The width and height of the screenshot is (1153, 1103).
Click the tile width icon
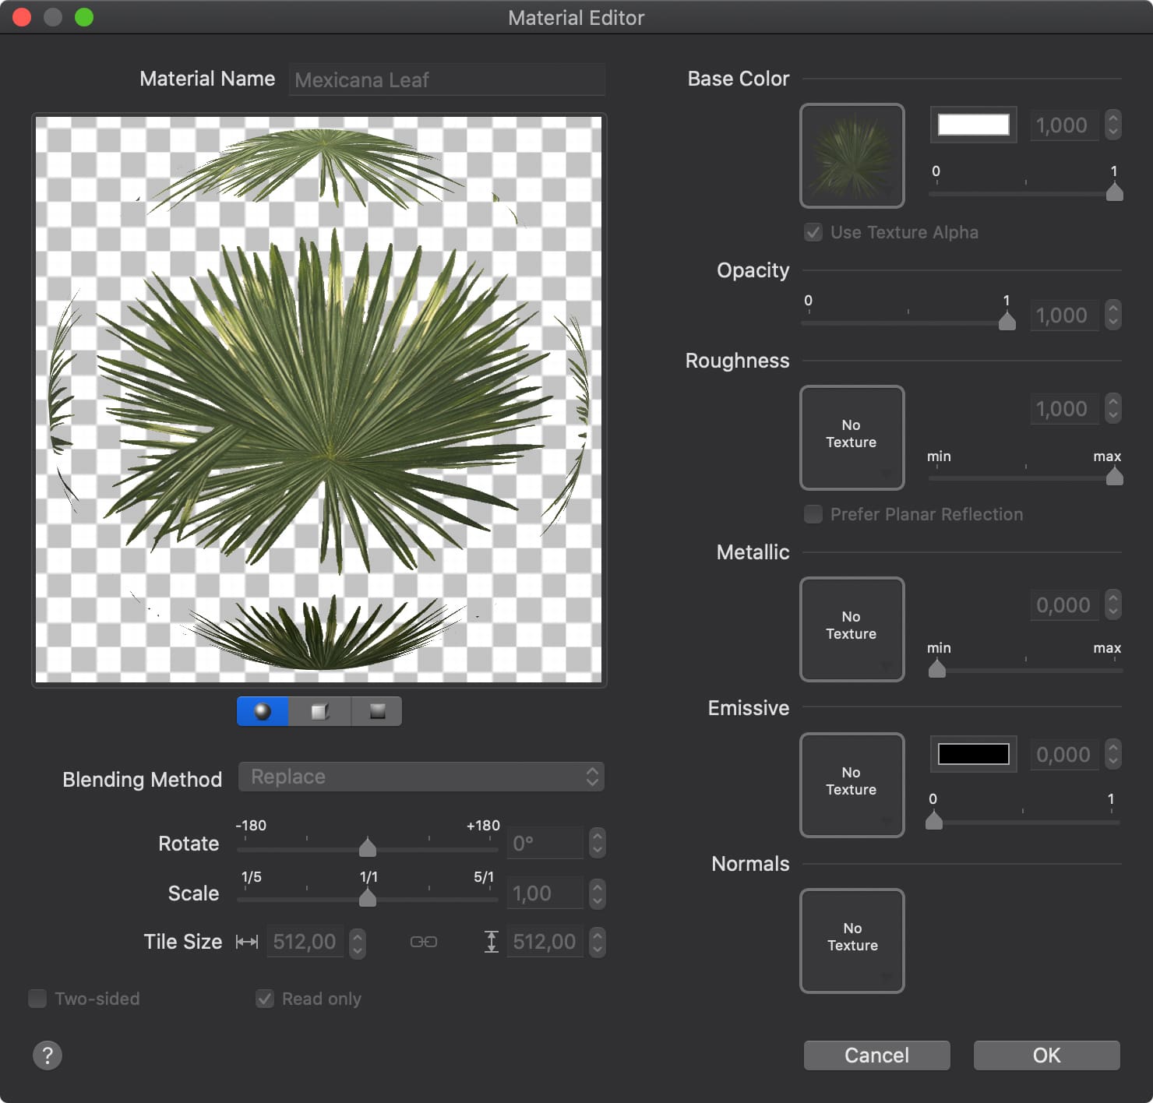point(247,942)
